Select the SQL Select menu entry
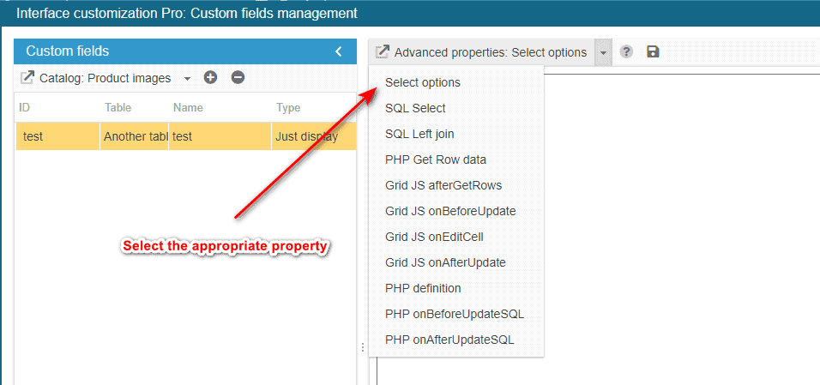820x385 pixels. pos(415,108)
